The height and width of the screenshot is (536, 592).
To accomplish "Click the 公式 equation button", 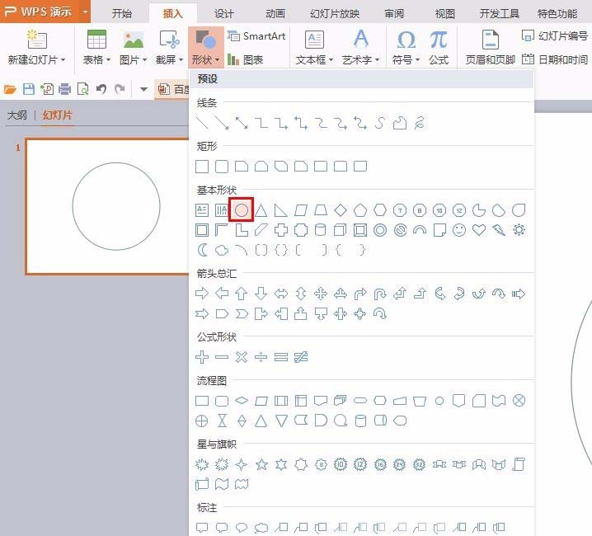I will pyautogui.click(x=439, y=47).
